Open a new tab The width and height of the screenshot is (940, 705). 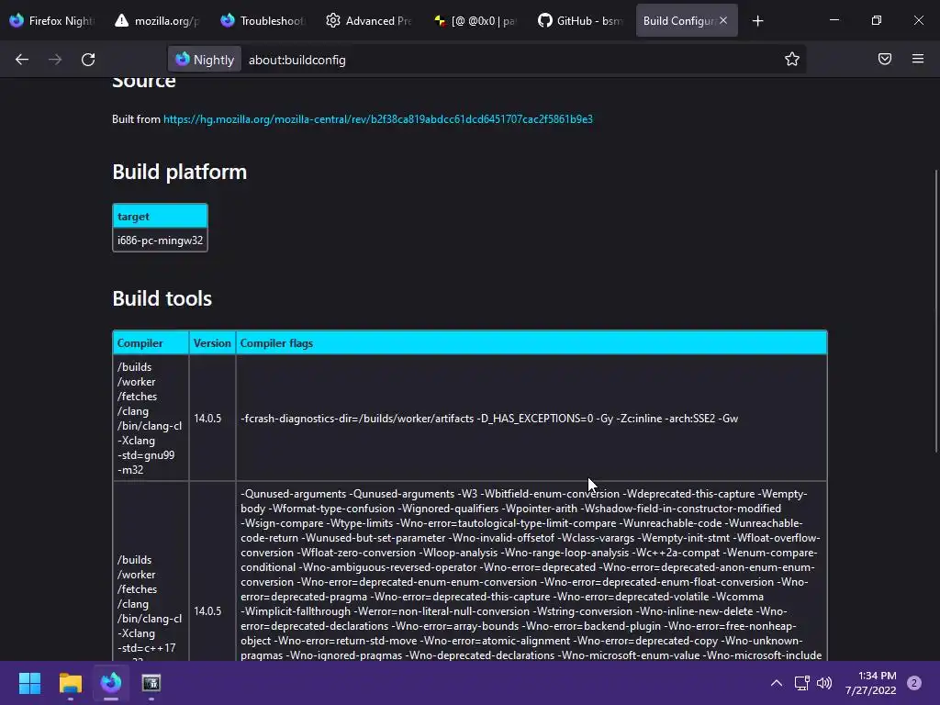click(757, 21)
